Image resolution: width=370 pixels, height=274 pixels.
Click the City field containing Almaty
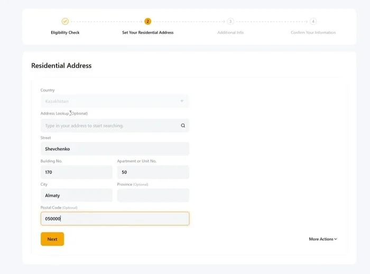(76, 195)
